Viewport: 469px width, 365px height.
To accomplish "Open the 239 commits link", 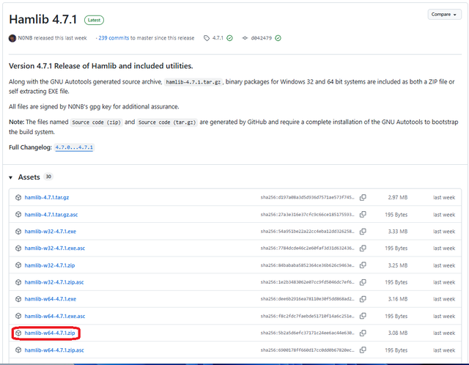I will tap(114, 38).
